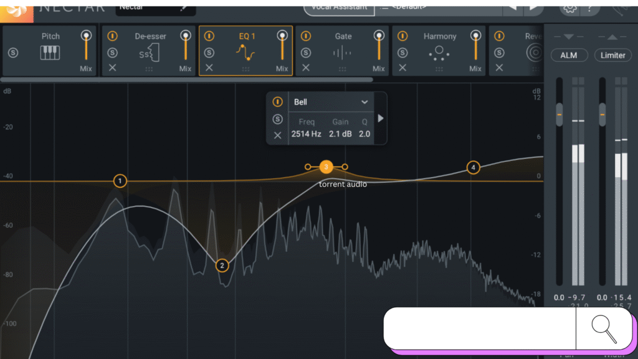Select the Pitch module tab
Image resolution: width=638 pixels, height=359 pixels.
coord(50,36)
